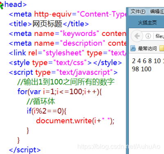The width and height of the screenshot is (164, 154).
Task: Click the closing </script> tag
Action: tap(25, 150)
